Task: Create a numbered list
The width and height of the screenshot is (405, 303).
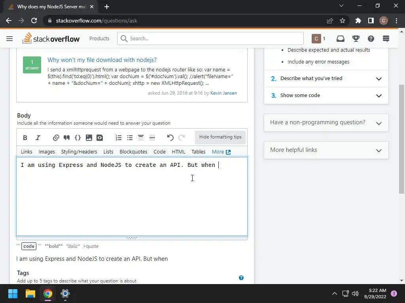Action: point(119,138)
